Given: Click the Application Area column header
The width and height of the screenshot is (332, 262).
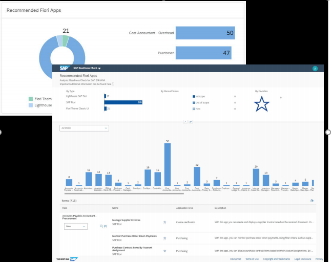Looking at the screenshot, I should [x=184, y=208].
